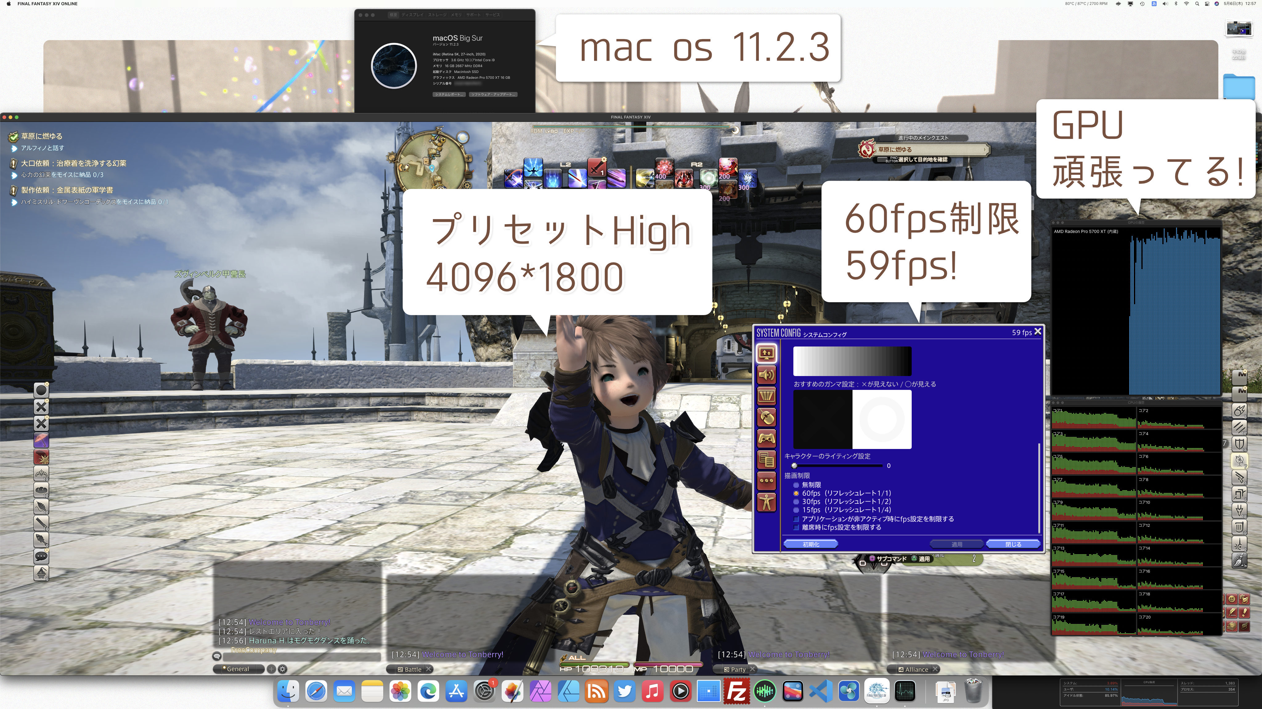Viewport: 1262px width, 709px height.
Task: Open Wi-Fi status in the menu bar
Action: pyautogui.click(x=1186, y=3)
